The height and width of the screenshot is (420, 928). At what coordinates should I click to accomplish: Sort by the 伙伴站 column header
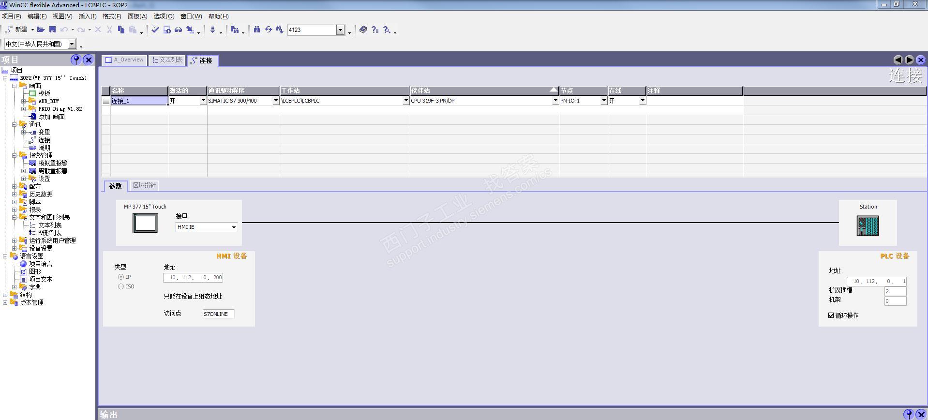coord(484,90)
